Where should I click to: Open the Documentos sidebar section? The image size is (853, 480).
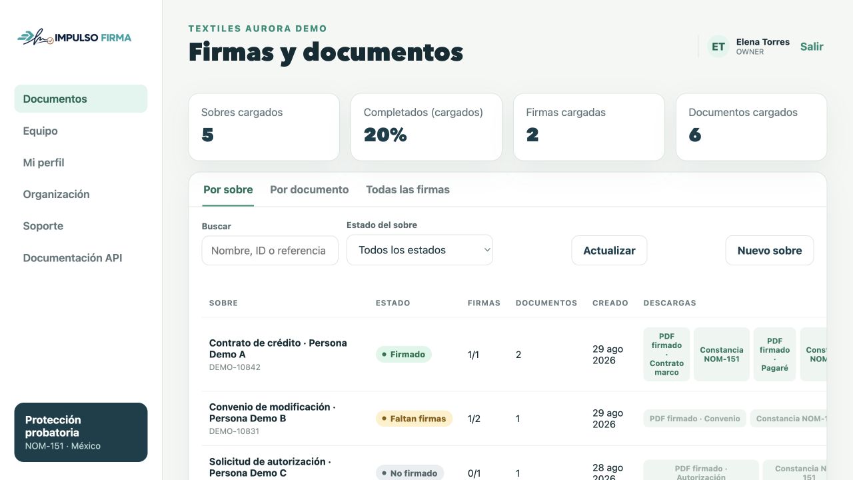81,99
